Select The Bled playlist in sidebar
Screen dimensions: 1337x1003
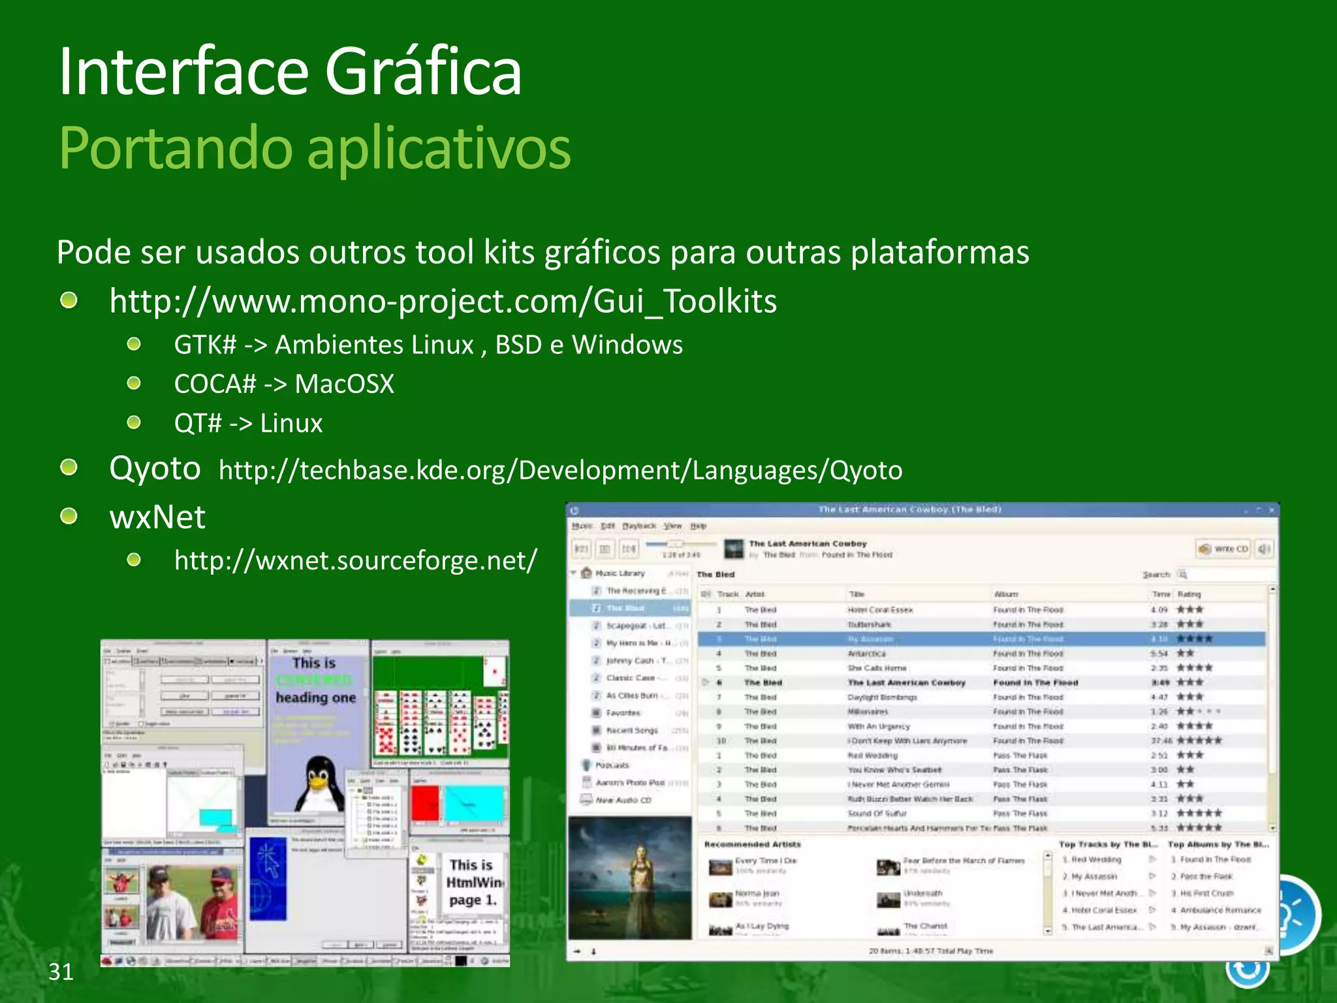[x=630, y=608]
